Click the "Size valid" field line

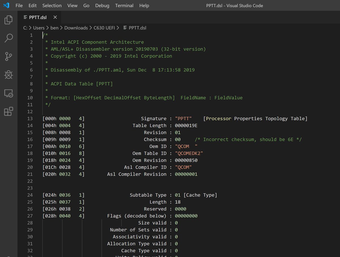[x=158, y=223]
